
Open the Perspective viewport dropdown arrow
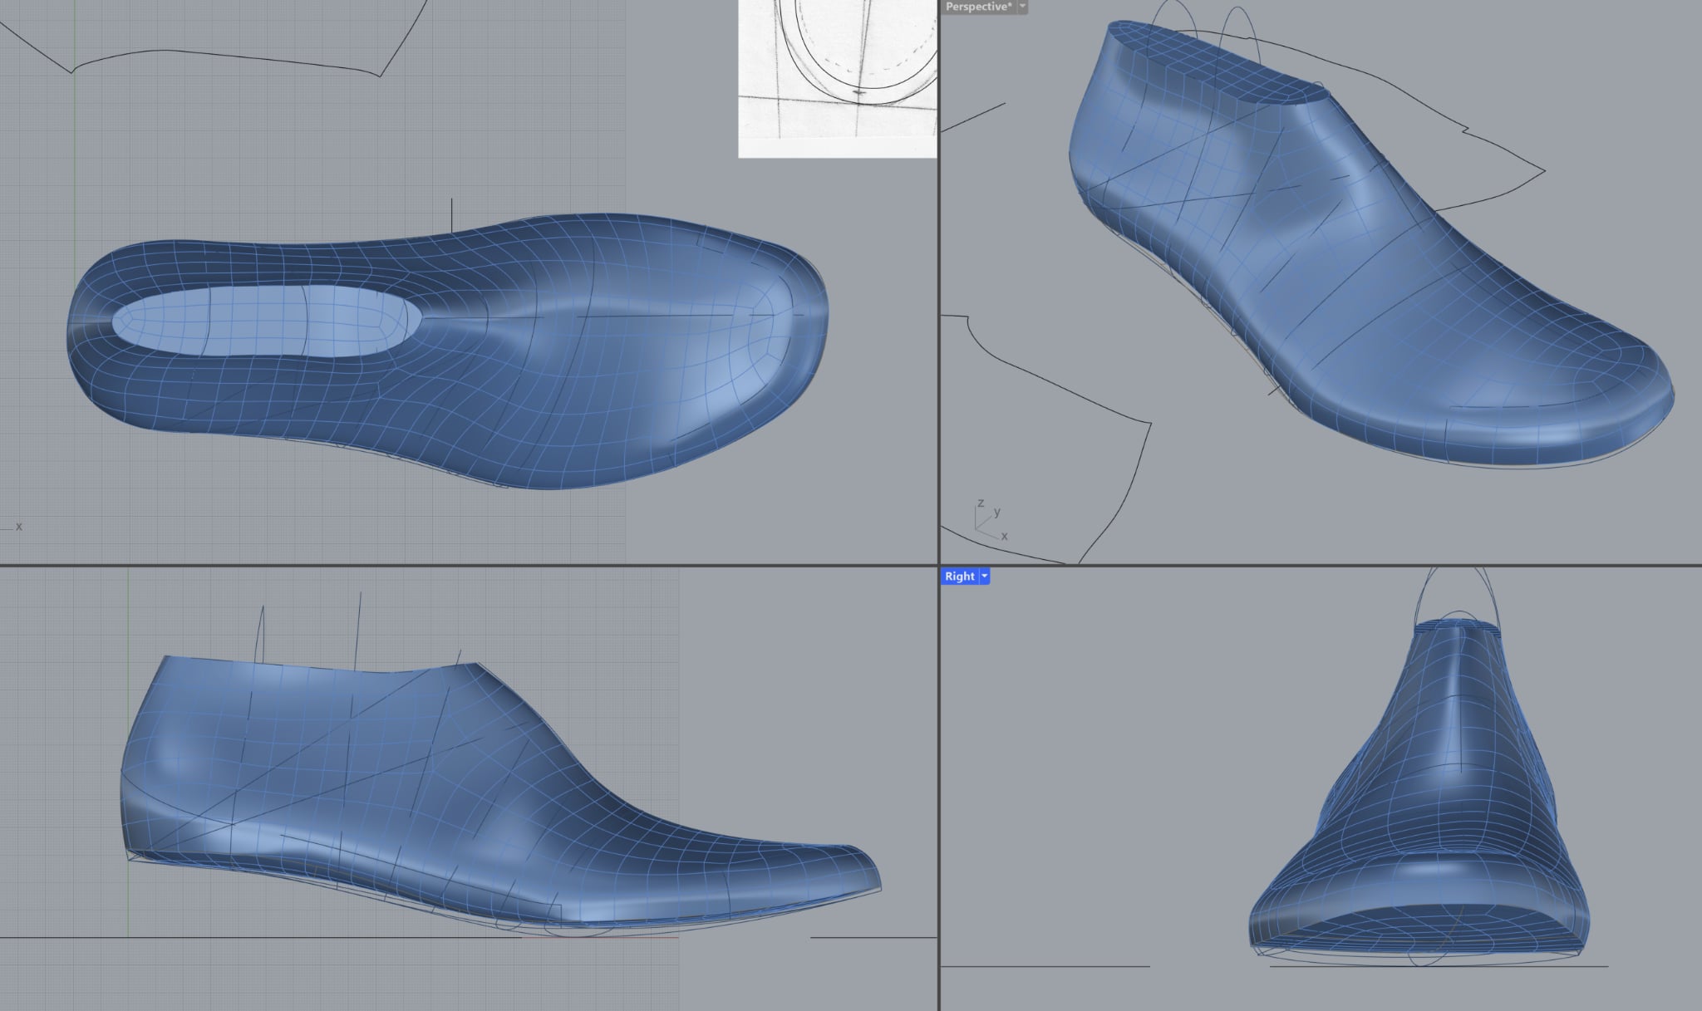point(1022,6)
